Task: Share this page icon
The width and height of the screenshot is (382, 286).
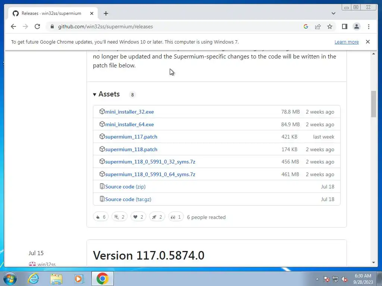Action: click(x=318, y=26)
